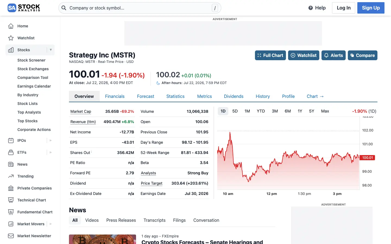
Task: Open Earnings Calendar in sidebar
Action: (34, 86)
